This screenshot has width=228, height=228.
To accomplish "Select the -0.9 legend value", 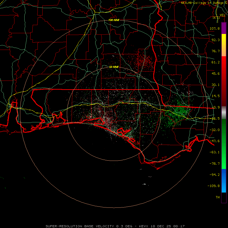I will click(216, 107).
